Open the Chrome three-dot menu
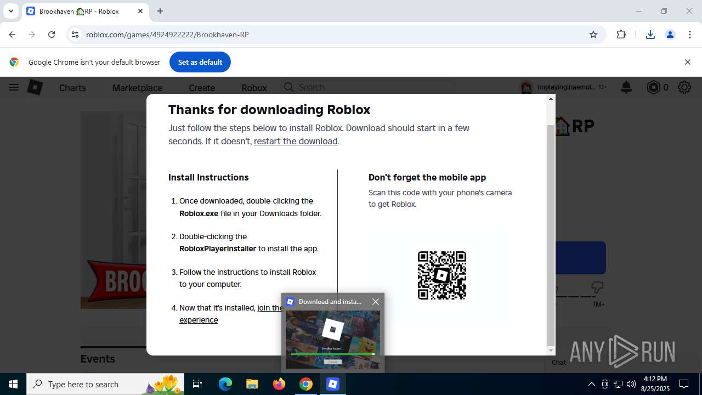This screenshot has height=395, width=702. (690, 35)
